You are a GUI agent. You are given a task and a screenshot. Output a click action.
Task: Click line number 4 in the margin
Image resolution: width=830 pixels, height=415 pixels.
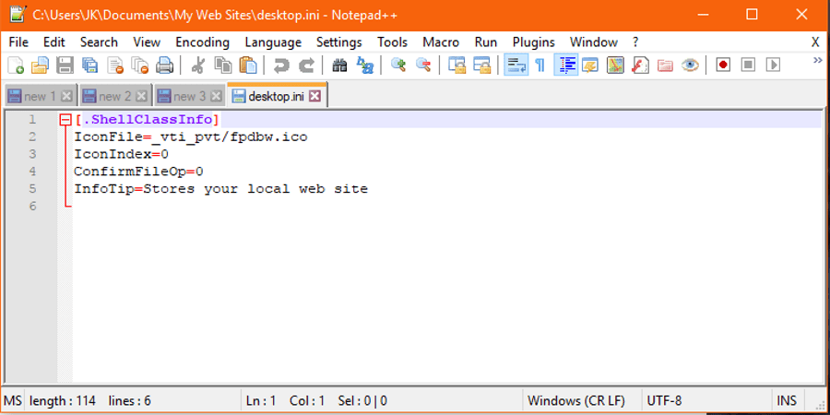(32, 172)
